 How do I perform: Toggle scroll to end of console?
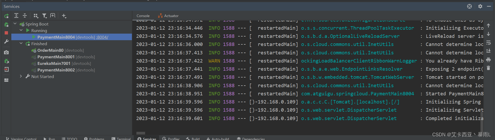click(x=488, y=51)
